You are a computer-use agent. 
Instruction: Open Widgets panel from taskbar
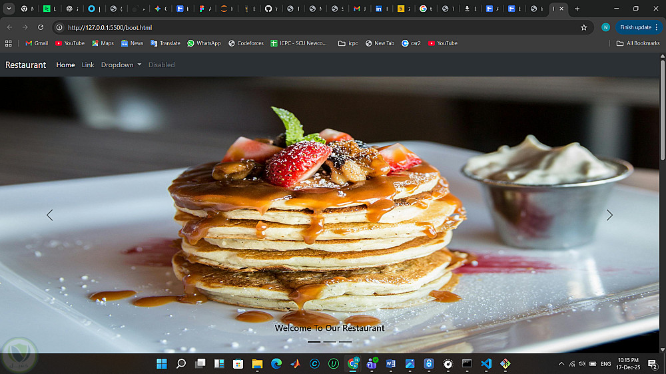tap(219, 364)
